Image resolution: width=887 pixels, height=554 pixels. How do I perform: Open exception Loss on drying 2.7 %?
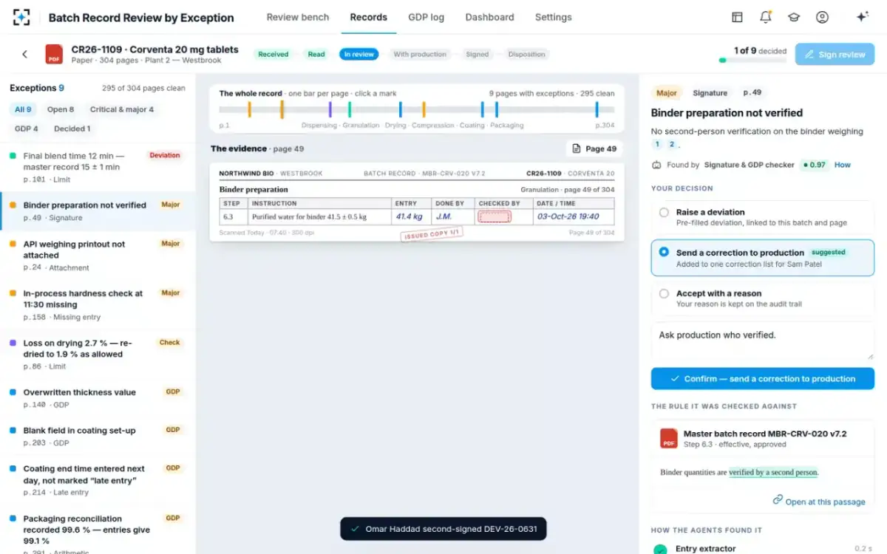(x=98, y=354)
